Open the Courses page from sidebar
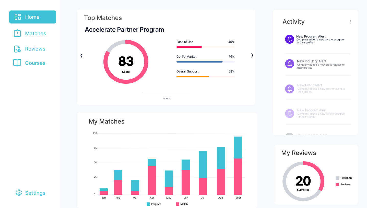This screenshot has width=367, height=208. tap(35, 63)
